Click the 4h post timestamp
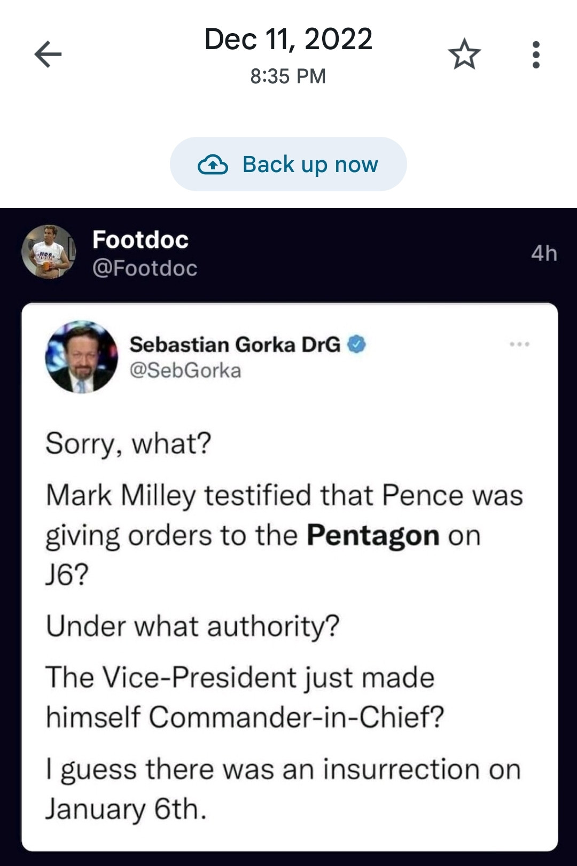577x866 pixels. tap(544, 253)
